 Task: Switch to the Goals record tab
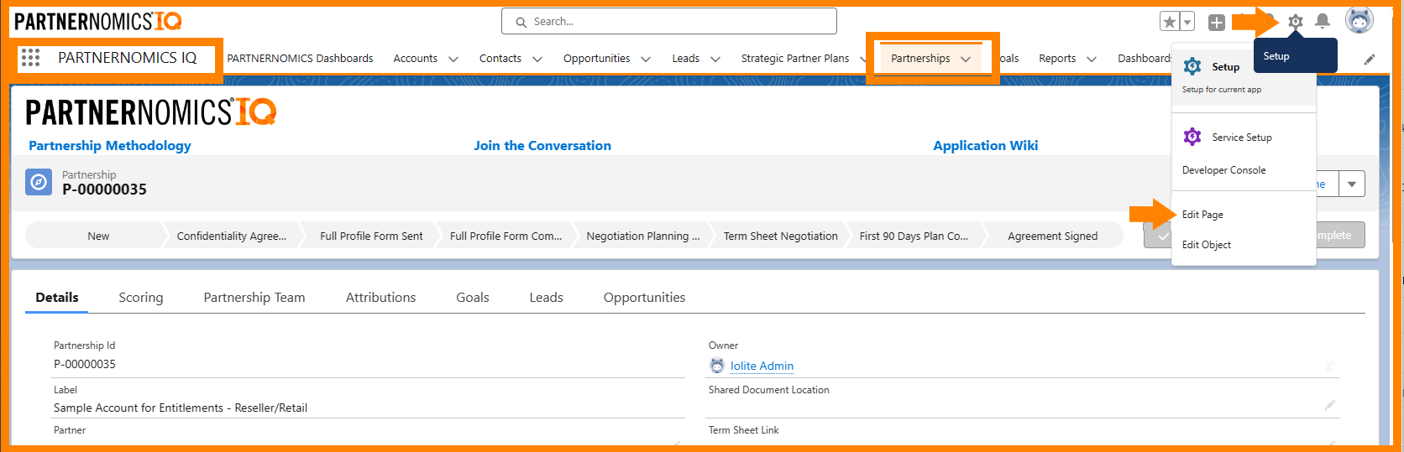(473, 298)
